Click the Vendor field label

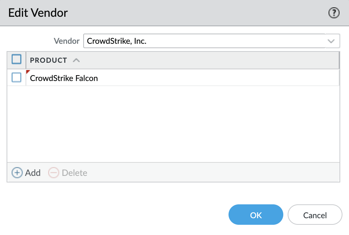point(66,41)
